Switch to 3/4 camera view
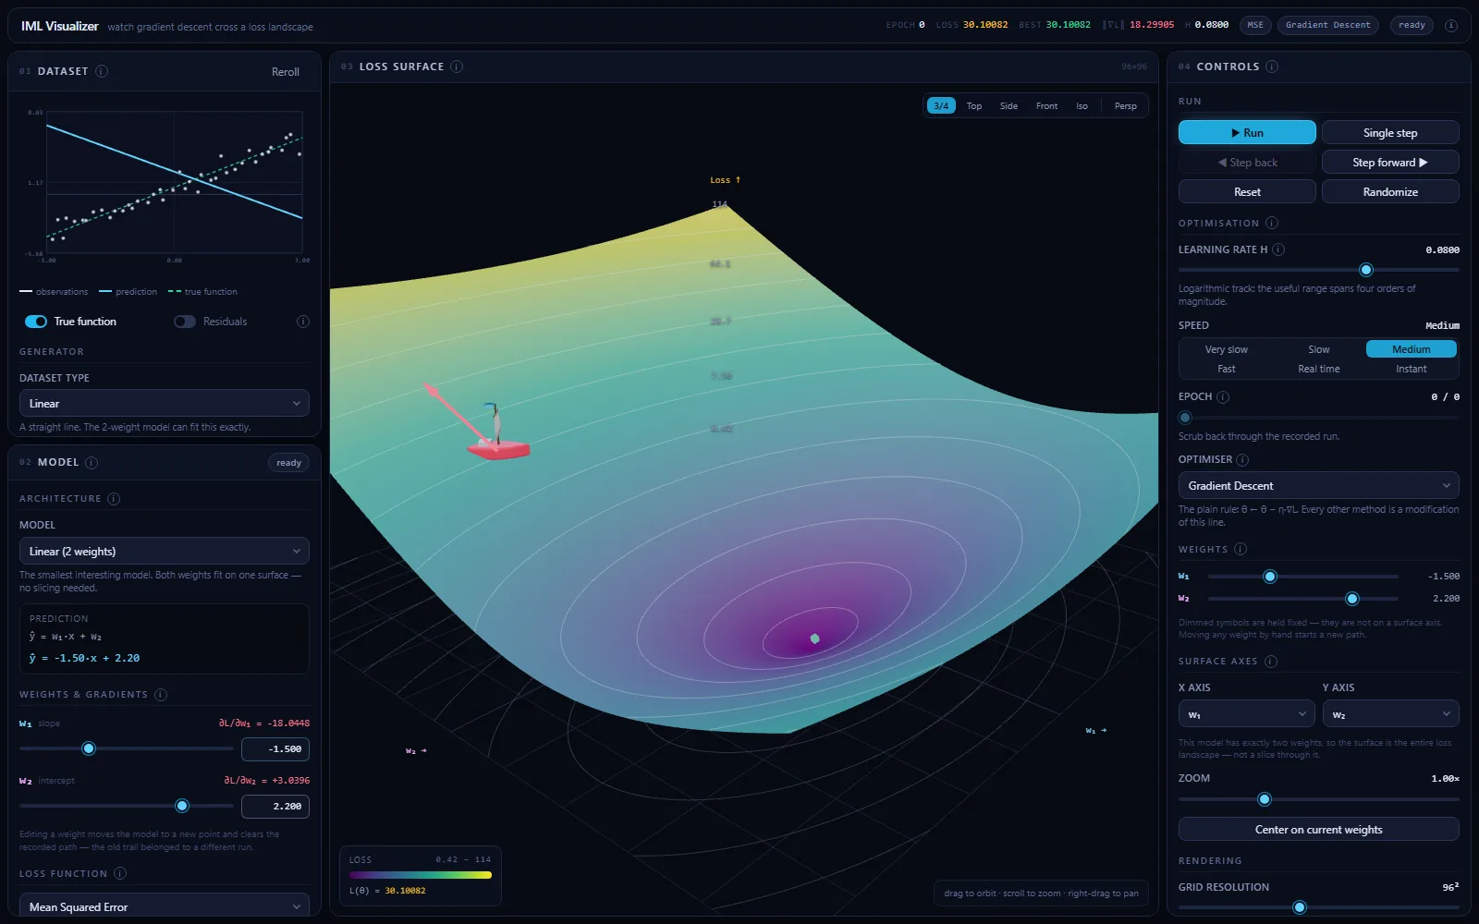 (x=941, y=106)
